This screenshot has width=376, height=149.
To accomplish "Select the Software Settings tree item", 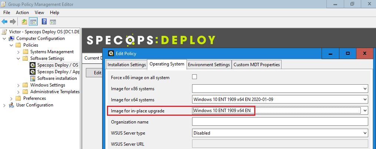I will click(x=47, y=58).
